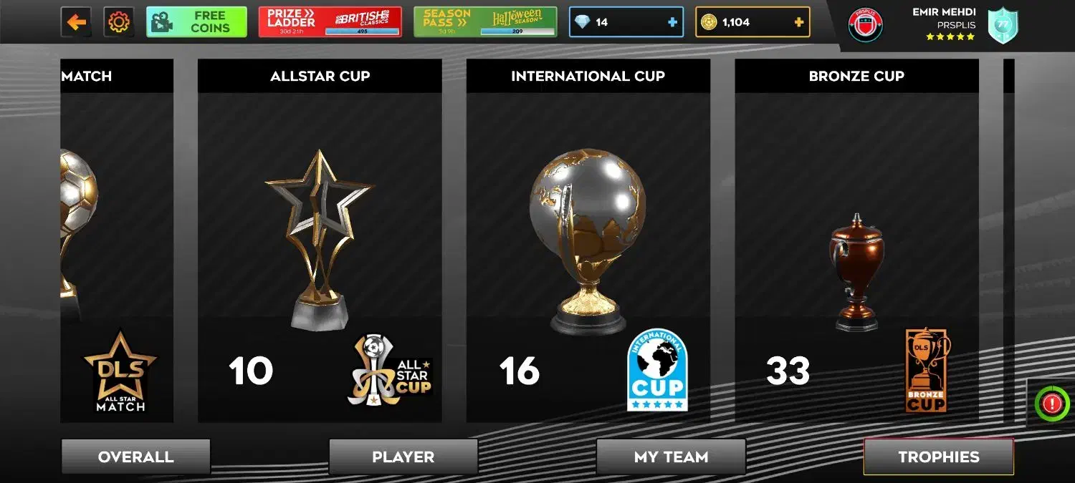This screenshot has width=1075, height=483.
Task: Add coins with the gold plus
Action: pos(798,22)
